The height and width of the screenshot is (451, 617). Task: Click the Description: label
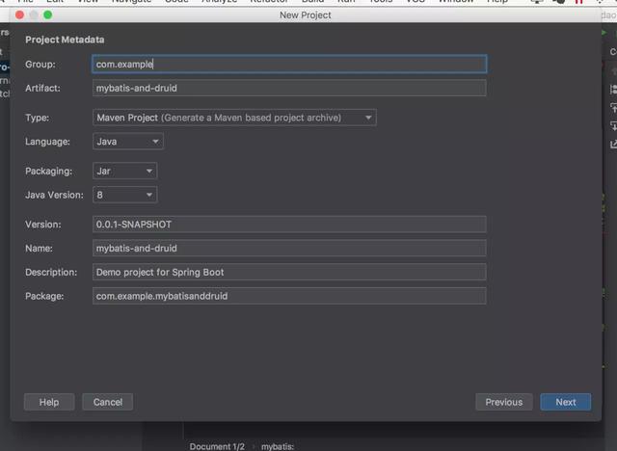(x=51, y=272)
